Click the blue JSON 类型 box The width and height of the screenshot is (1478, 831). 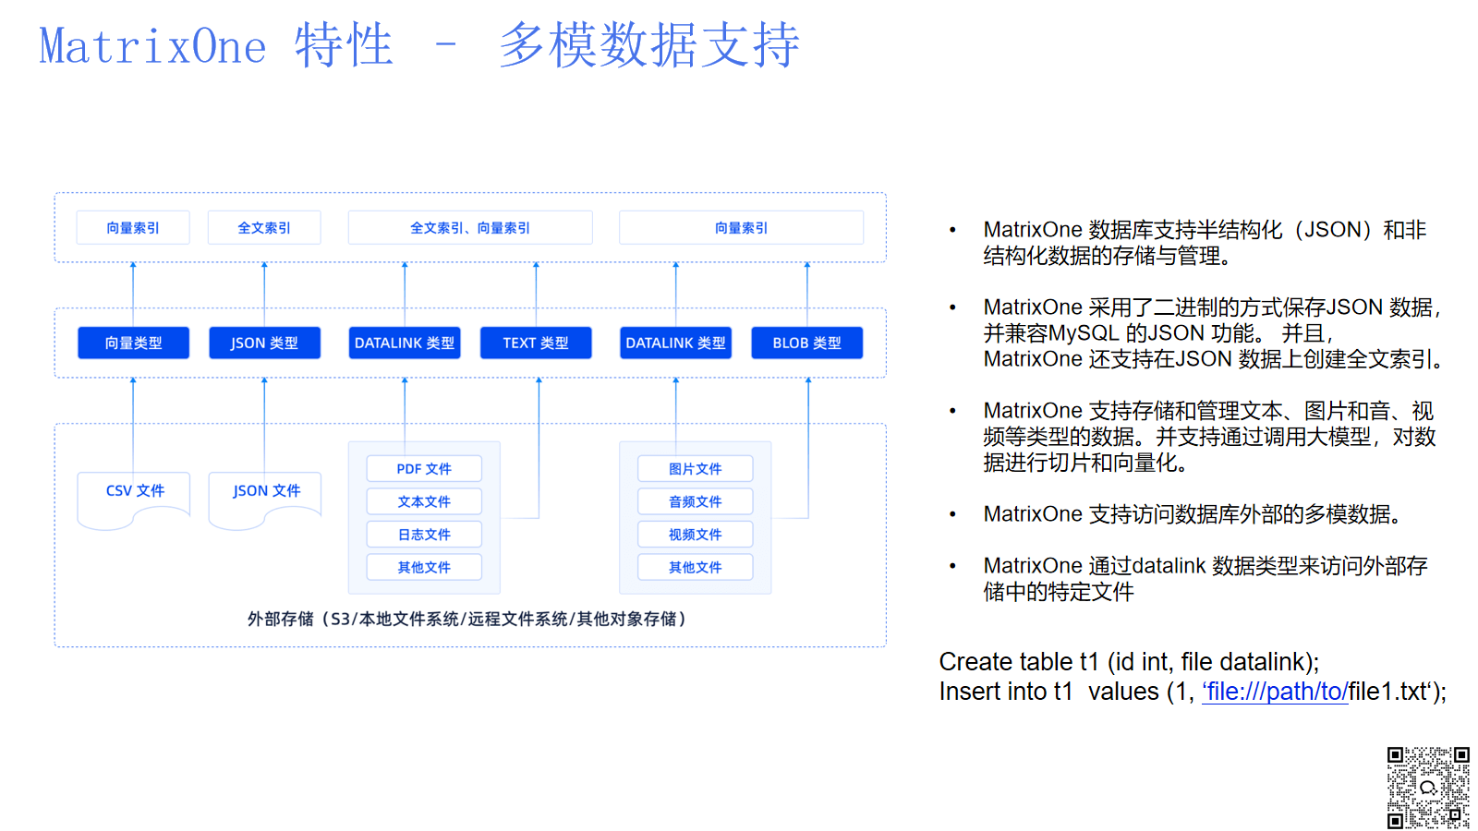(264, 343)
